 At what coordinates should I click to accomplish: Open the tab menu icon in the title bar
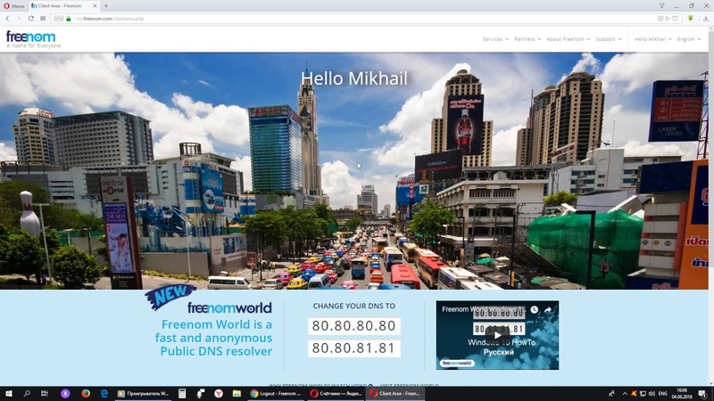(661, 6)
